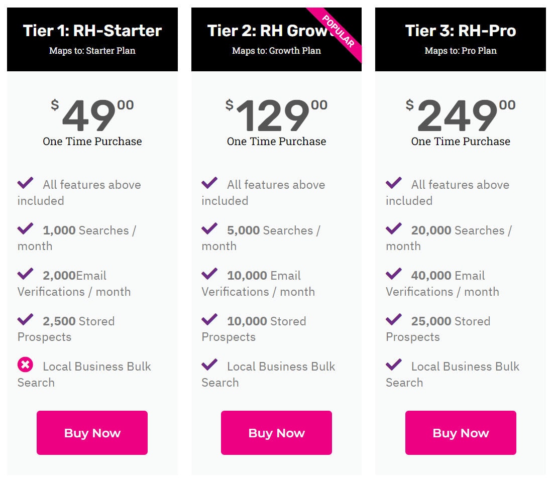The image size is (553, 483).
Task: Click the checkmark beside "2,500 Stored Prospects"
Action: pyautogui.click(x=25, y=319)
